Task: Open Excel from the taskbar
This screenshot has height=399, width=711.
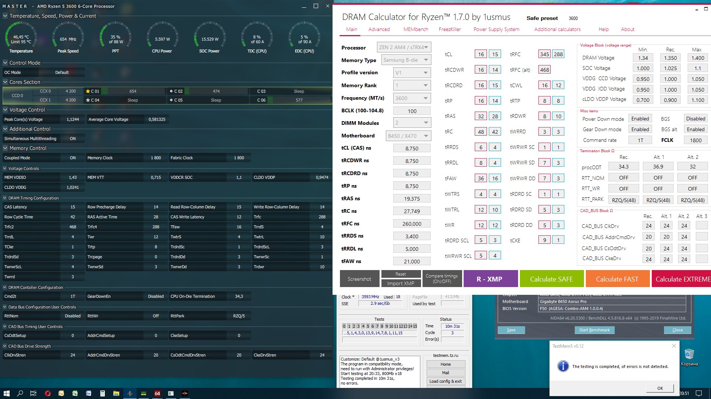Action: coord(75,393)
